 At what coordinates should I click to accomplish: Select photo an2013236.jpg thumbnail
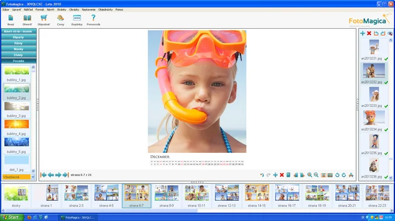tap(374, 165)
